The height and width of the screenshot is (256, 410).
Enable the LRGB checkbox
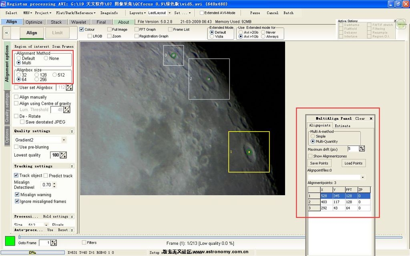pos(90,36)
